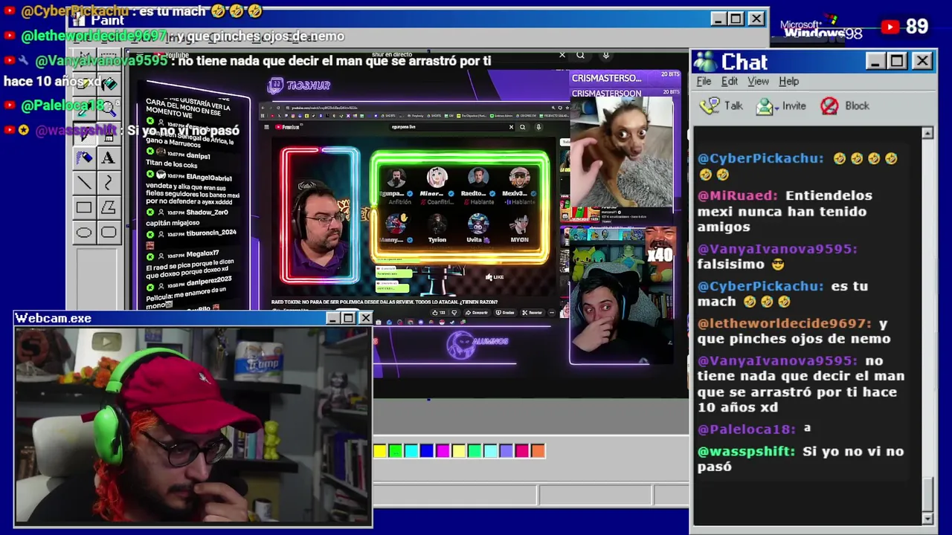Click the dog image under CRISMASTERSOON
This screenshot has height=535, width=952.
pos(622,152)
